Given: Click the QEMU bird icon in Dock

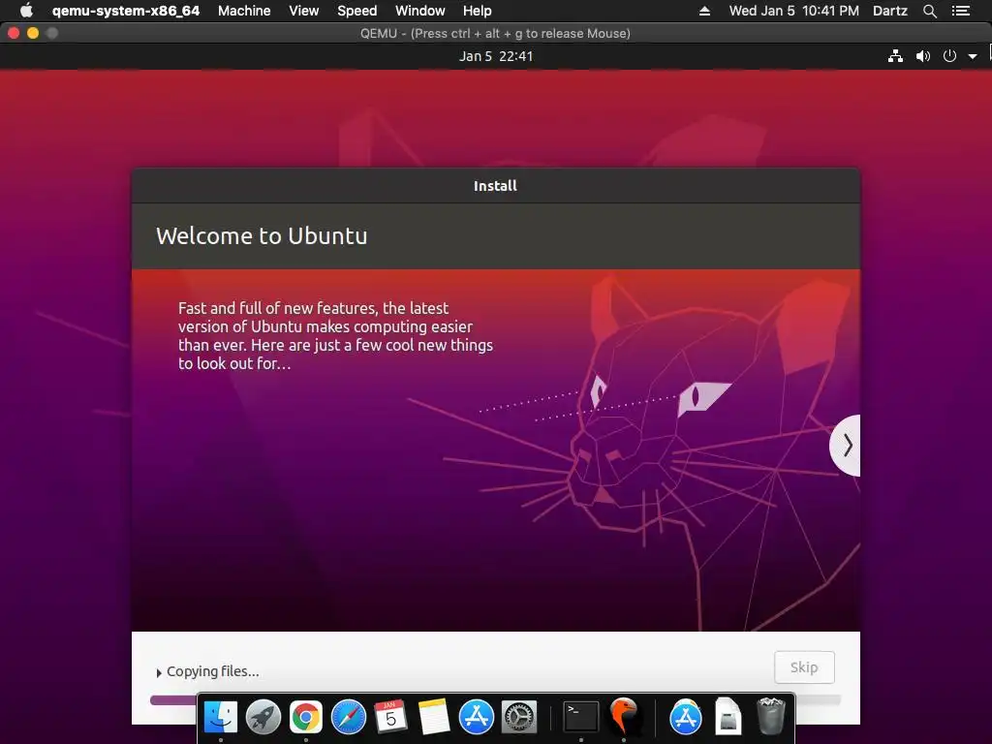Looking at the screenshot, I should 625,718.
